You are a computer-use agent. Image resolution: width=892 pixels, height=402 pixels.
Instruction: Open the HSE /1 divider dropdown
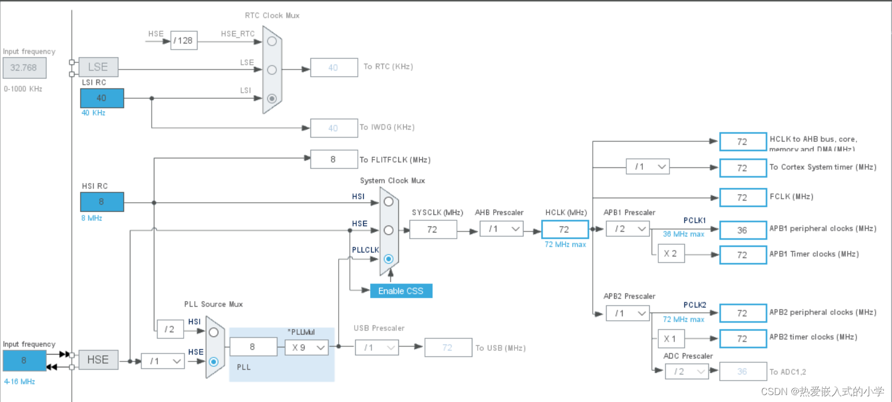[162, 361]
